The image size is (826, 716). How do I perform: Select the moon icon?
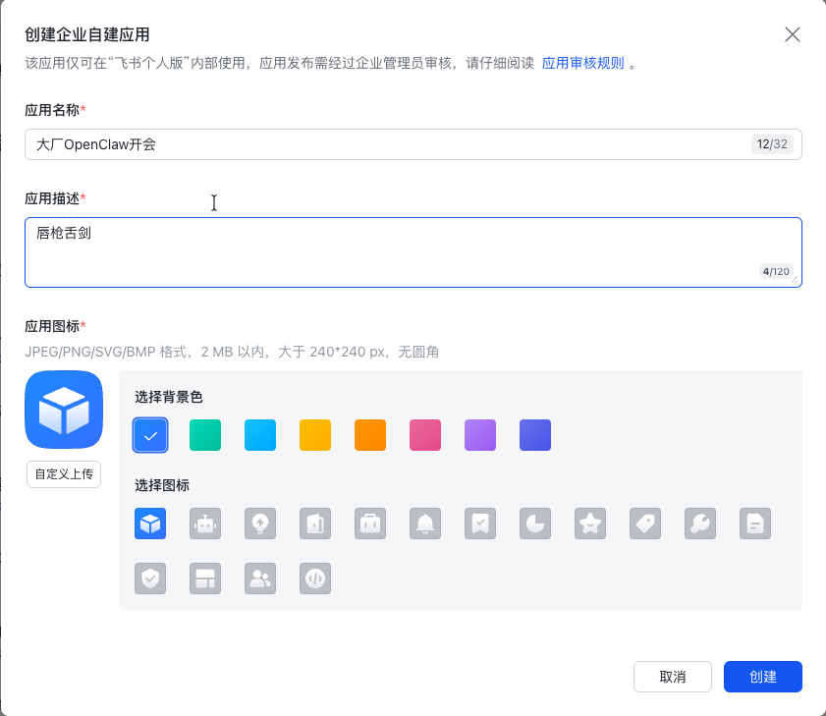pos(535,523)
